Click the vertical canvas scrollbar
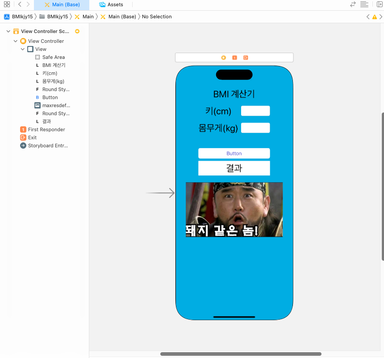The width and height of the screenshot is (384, 358). [x=383, y=187]
